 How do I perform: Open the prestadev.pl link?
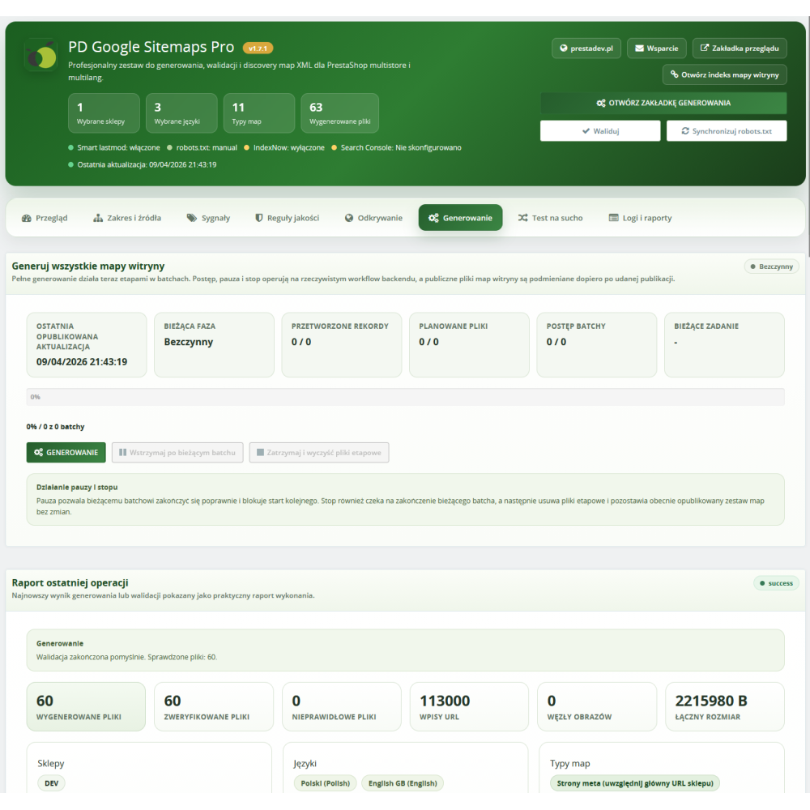tap(586, 48)
